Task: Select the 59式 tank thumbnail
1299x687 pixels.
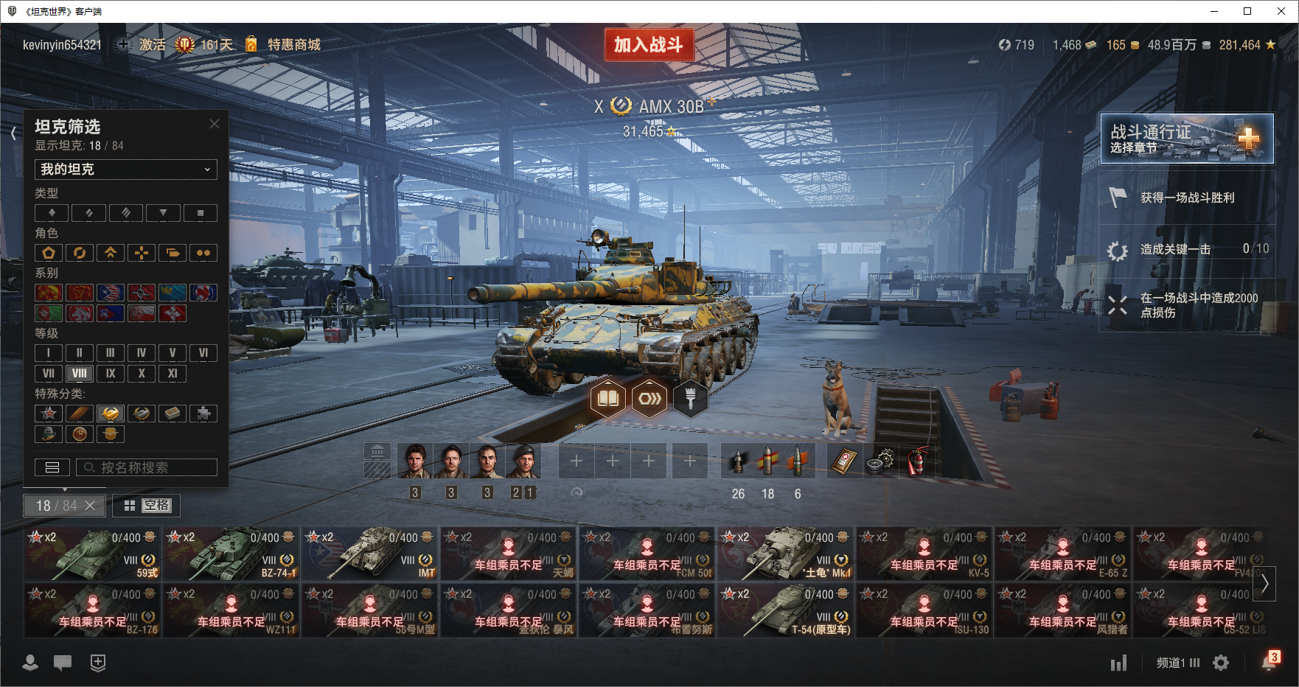Action: pyautogui.click(x=93, y=554)
